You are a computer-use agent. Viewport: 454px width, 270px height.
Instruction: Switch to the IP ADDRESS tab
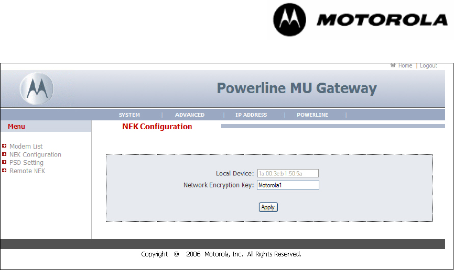(251, 115)
